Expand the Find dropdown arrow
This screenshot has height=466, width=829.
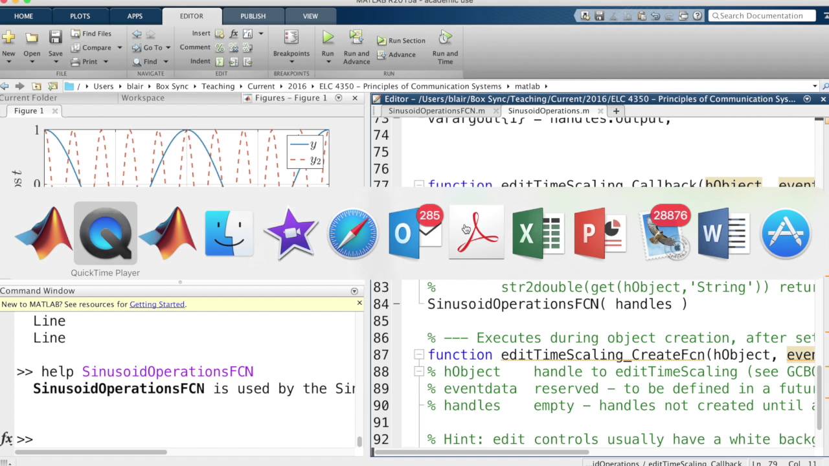tap(165, 61)
